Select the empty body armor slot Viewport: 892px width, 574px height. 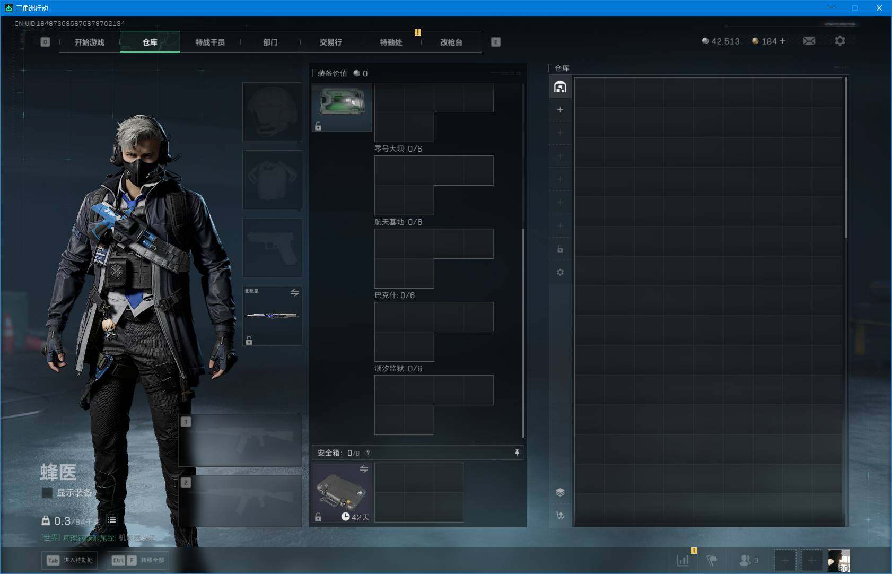273,180
